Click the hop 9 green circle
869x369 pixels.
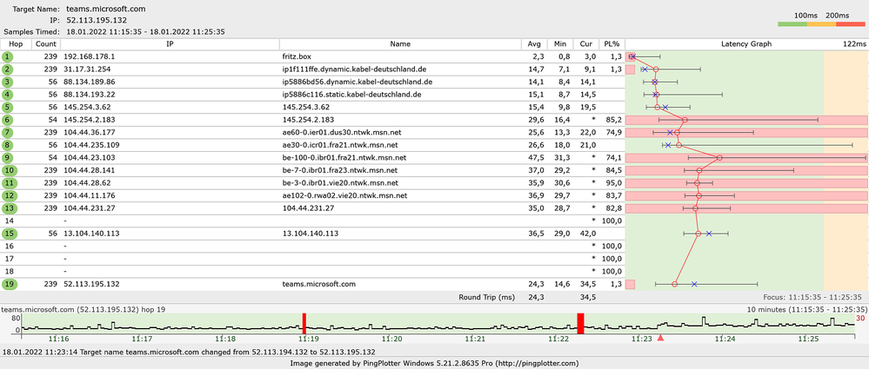point(8,158)
